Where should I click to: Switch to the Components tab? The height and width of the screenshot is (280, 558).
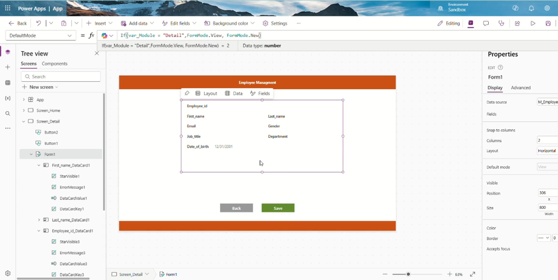[54, 64]
